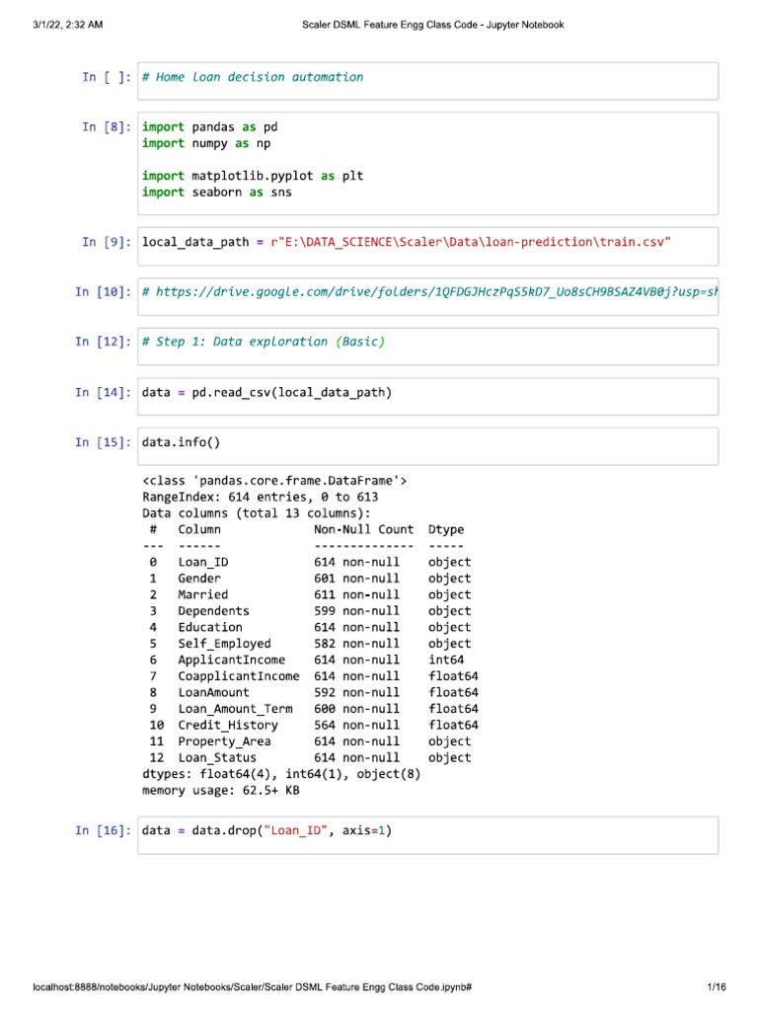Click the '1/16' page number

[717, 986]
